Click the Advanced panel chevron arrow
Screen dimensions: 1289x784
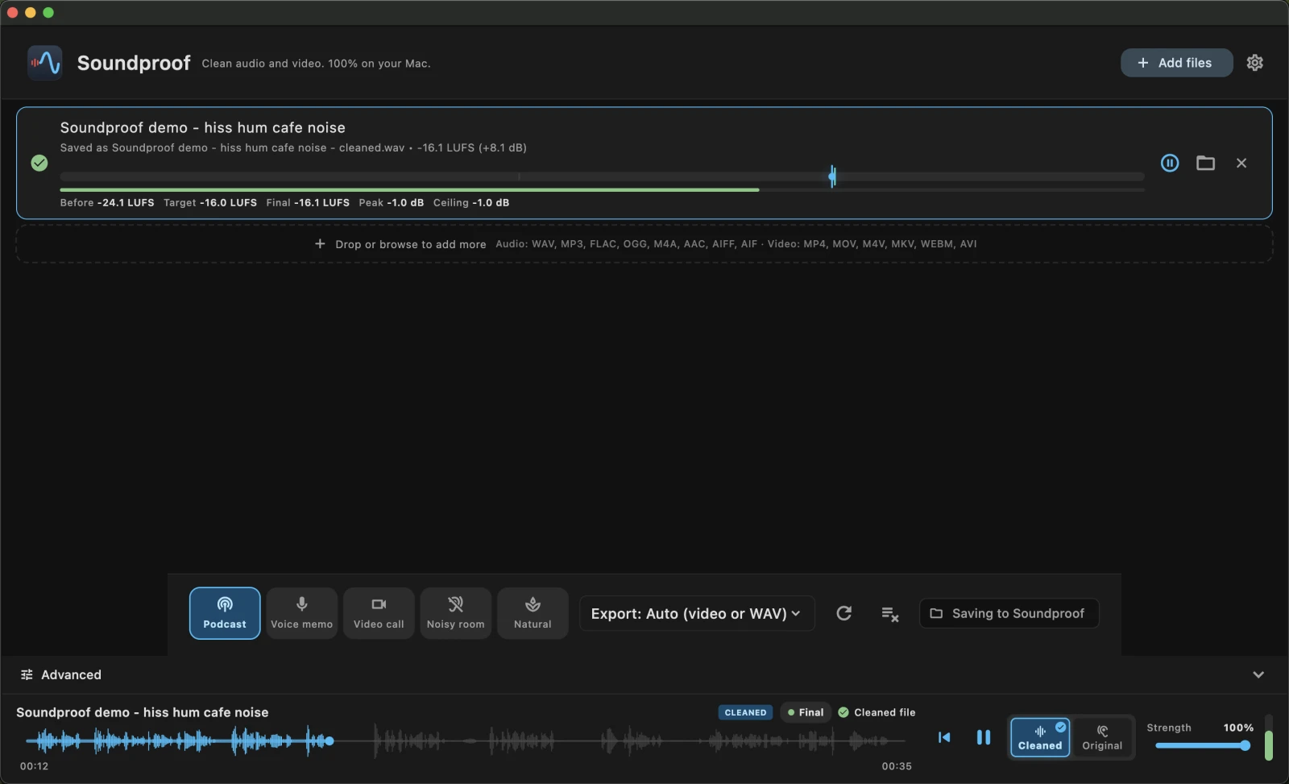tap(1258, 674)
